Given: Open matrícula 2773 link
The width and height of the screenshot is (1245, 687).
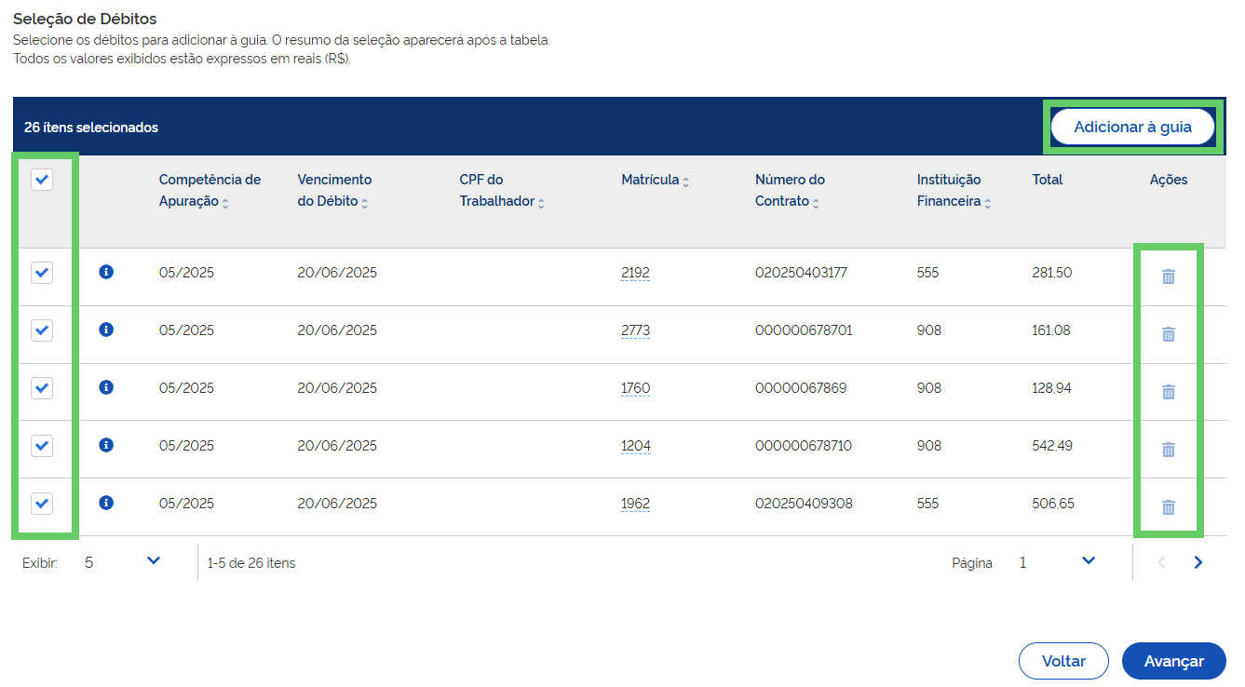Looking at the screenshot, I should click(636, 330).
